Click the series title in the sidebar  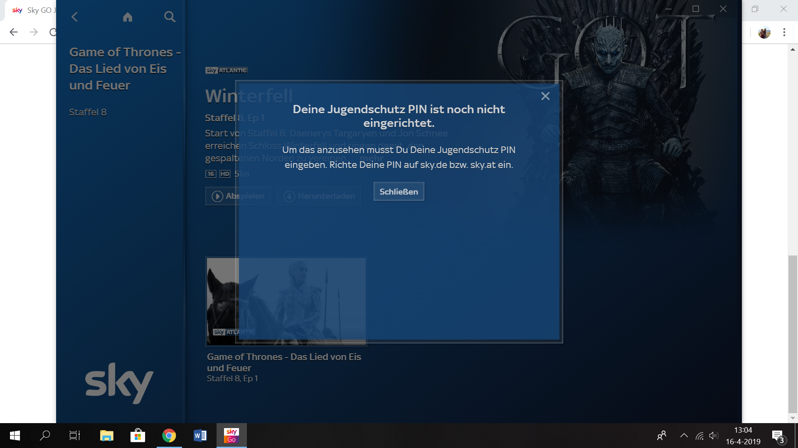pyautogui.click(x=125, y=69)
